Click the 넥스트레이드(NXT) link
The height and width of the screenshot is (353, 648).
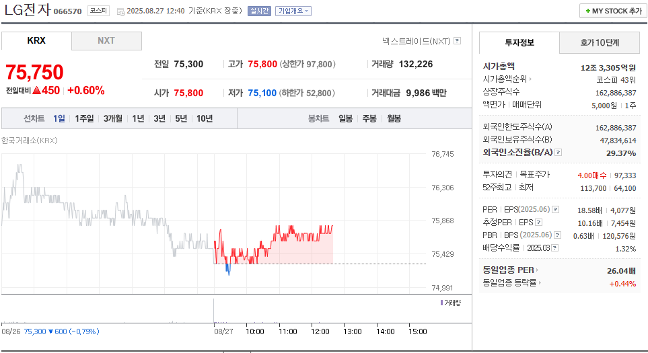coord(416,41)
